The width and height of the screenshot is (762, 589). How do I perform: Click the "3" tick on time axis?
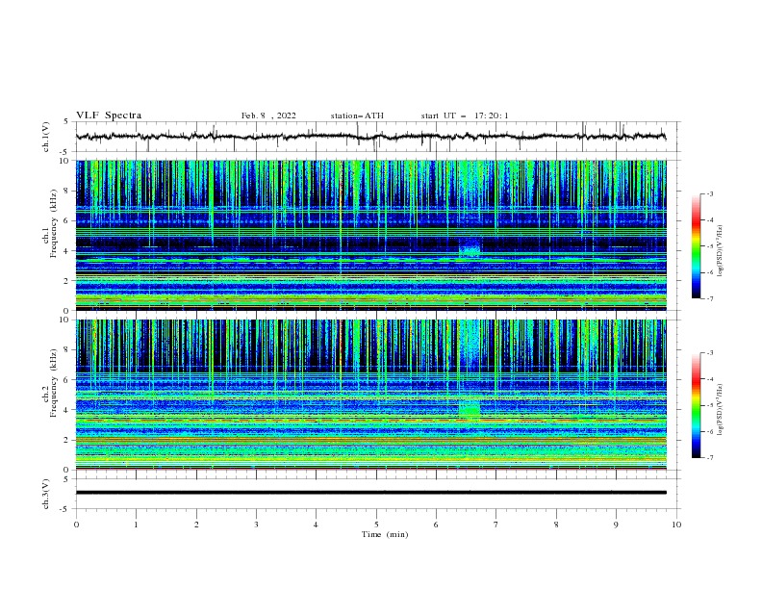point(256,525)
